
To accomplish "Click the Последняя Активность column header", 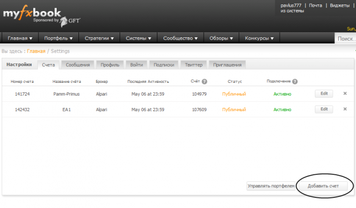I will [x=148, y=82].
